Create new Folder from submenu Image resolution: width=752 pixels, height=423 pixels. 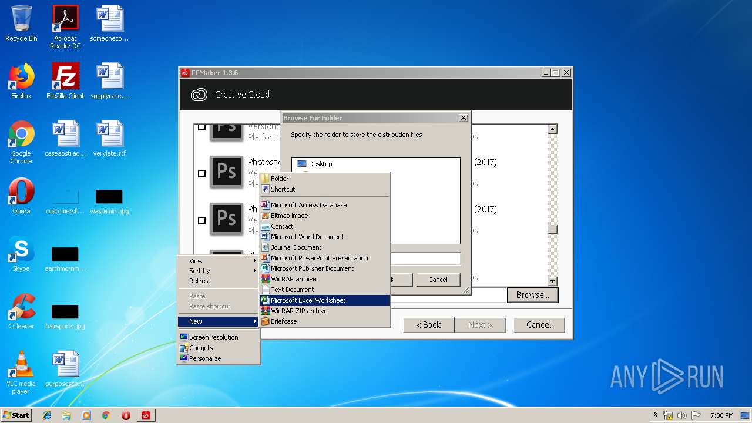tap(325, 179)
